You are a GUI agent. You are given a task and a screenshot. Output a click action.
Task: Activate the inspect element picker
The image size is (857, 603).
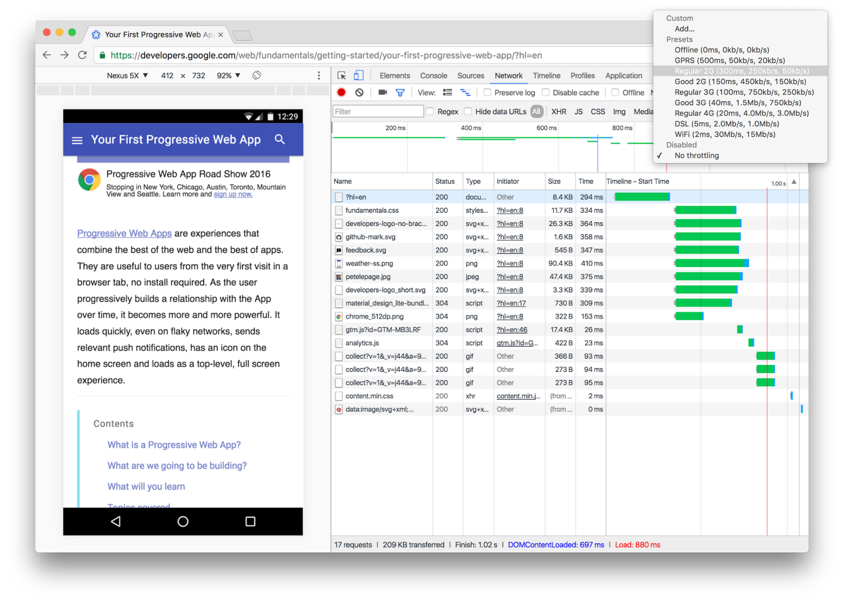(x=342, y=76)
